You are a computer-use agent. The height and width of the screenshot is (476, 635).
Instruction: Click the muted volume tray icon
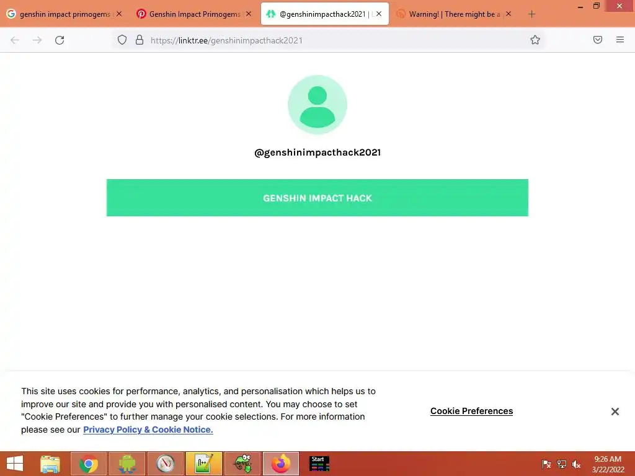tap(576, 464)
